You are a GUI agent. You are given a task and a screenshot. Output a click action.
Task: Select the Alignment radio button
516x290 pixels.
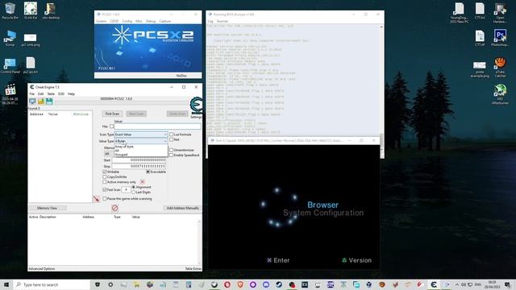click(134, 187)
